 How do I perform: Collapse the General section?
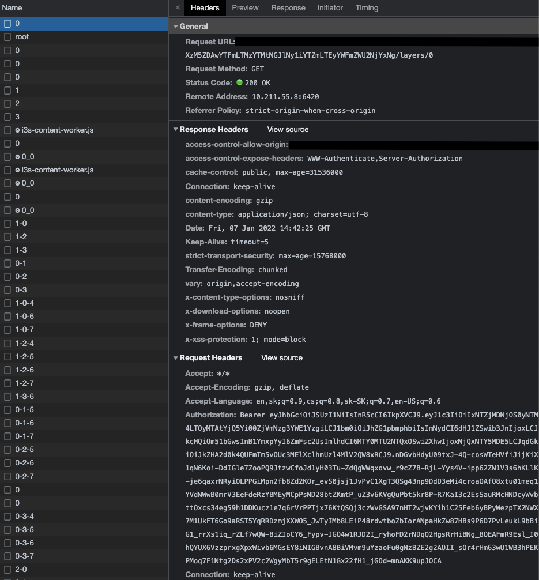point(176,27)
